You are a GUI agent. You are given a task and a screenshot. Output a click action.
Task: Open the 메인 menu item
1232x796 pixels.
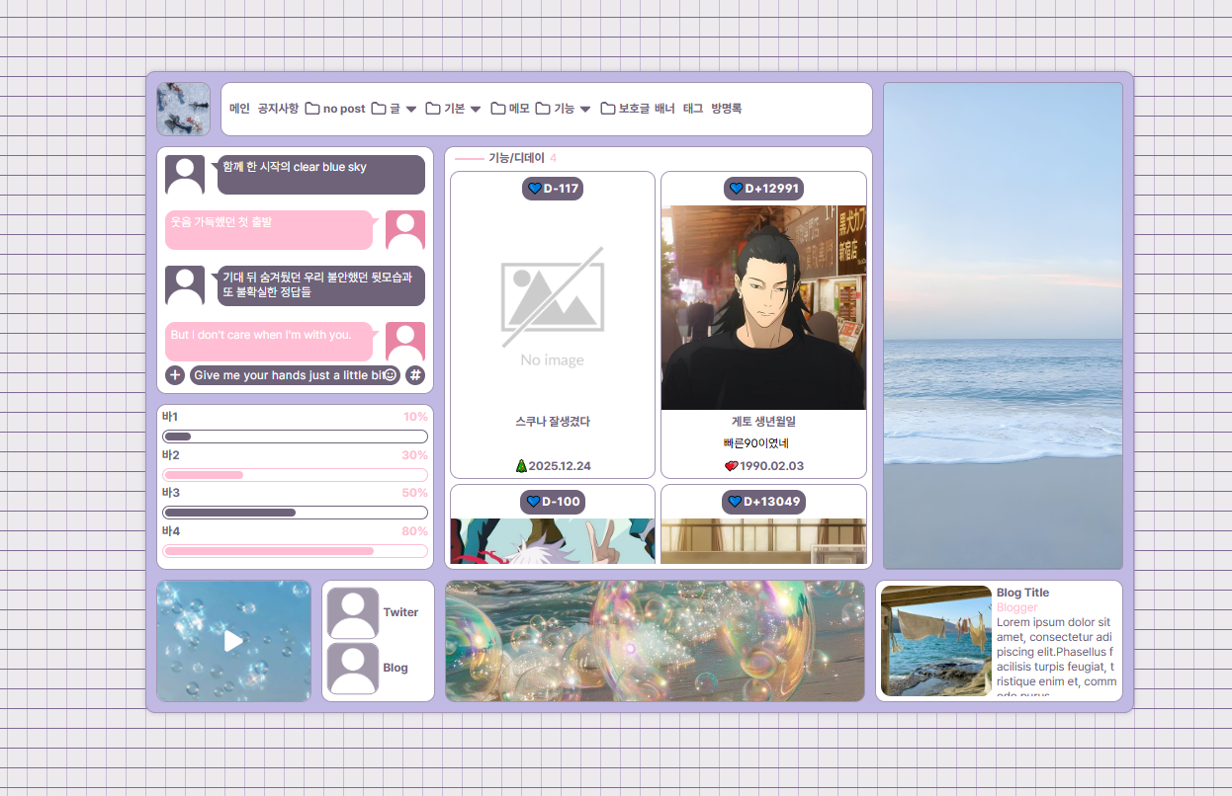tap(239, 109)
